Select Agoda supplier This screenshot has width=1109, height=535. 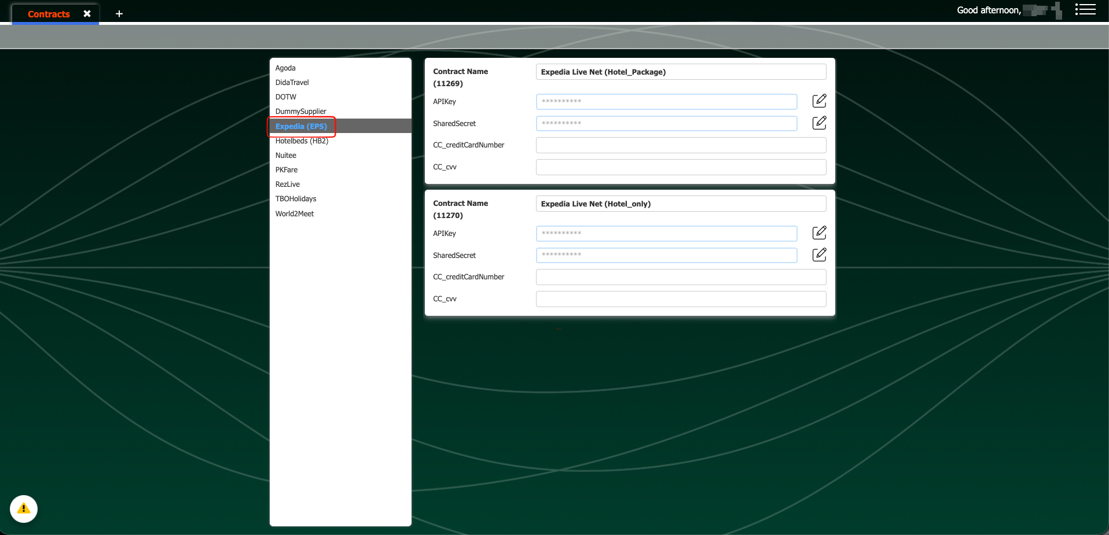pyautogui.click(x=340, y=68)
